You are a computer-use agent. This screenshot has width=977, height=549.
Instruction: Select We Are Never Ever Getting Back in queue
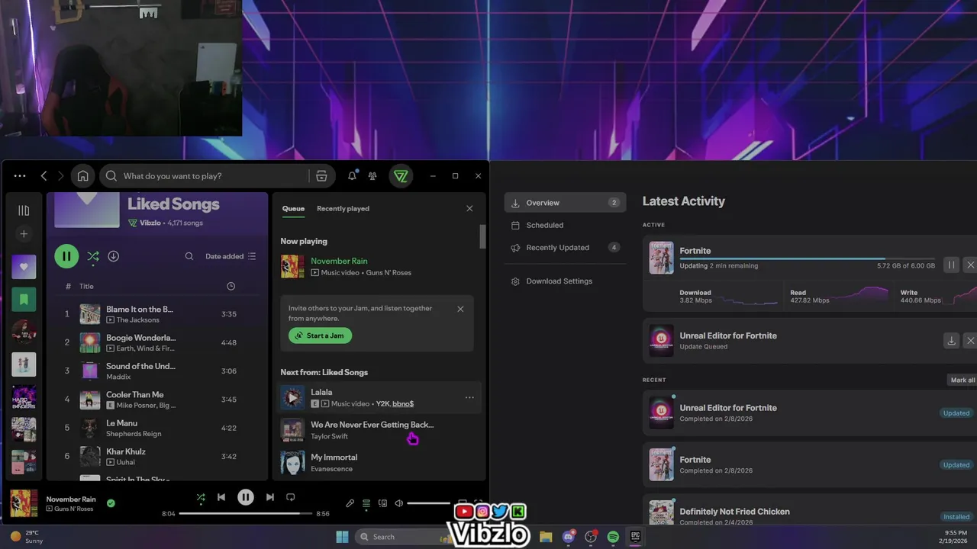[379, 430]
